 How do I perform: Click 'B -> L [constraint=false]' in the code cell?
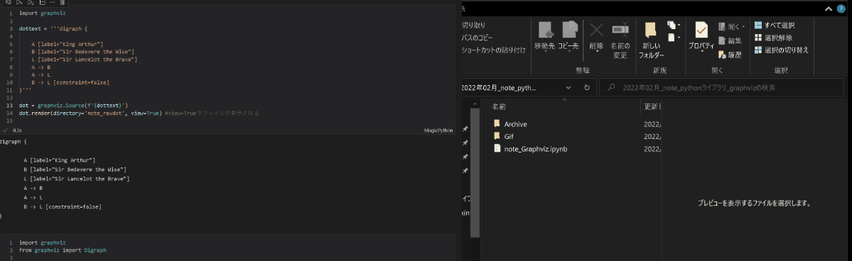(x=70, y=82)
